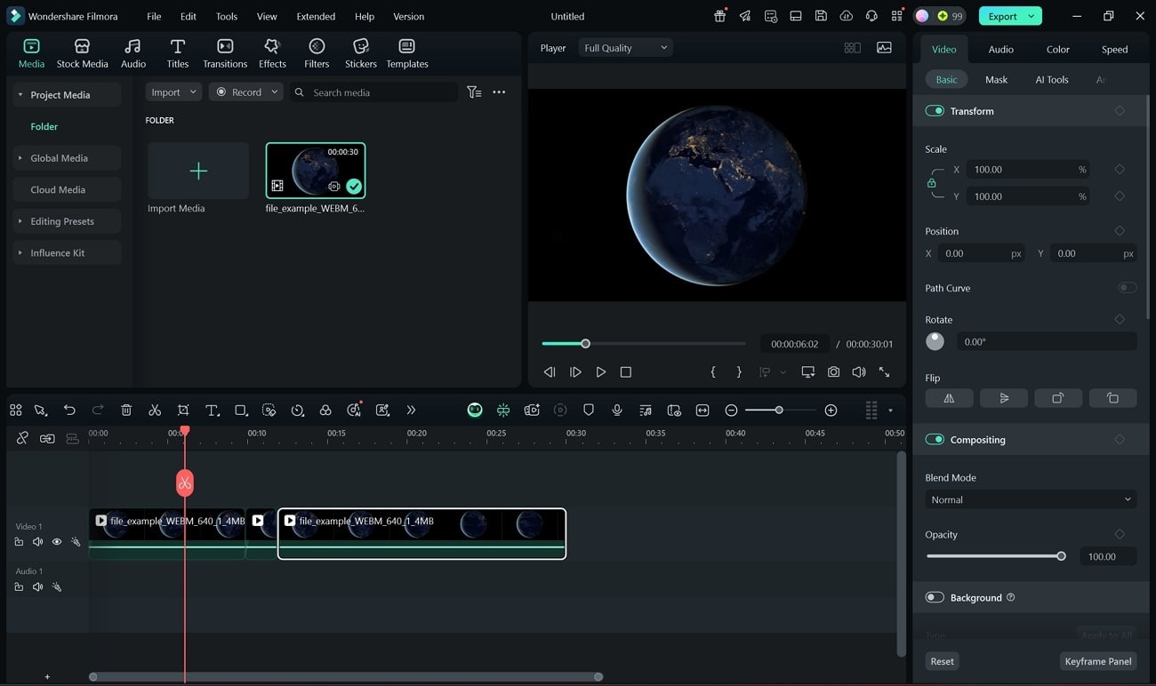Switch to the Audio properties tab
Viewport: 1156px width, 686px height.
click(1000, 50)
